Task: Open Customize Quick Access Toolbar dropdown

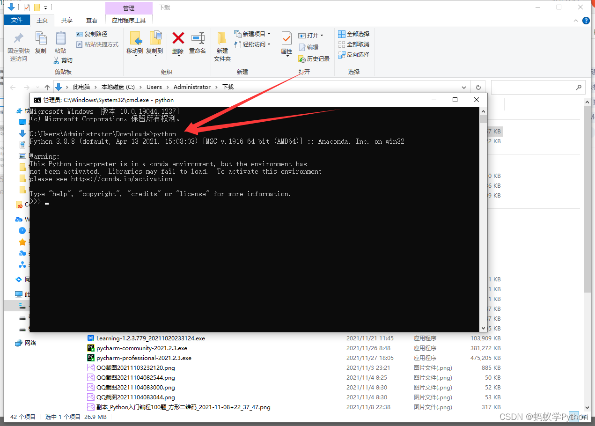Action: click(45, 7)
